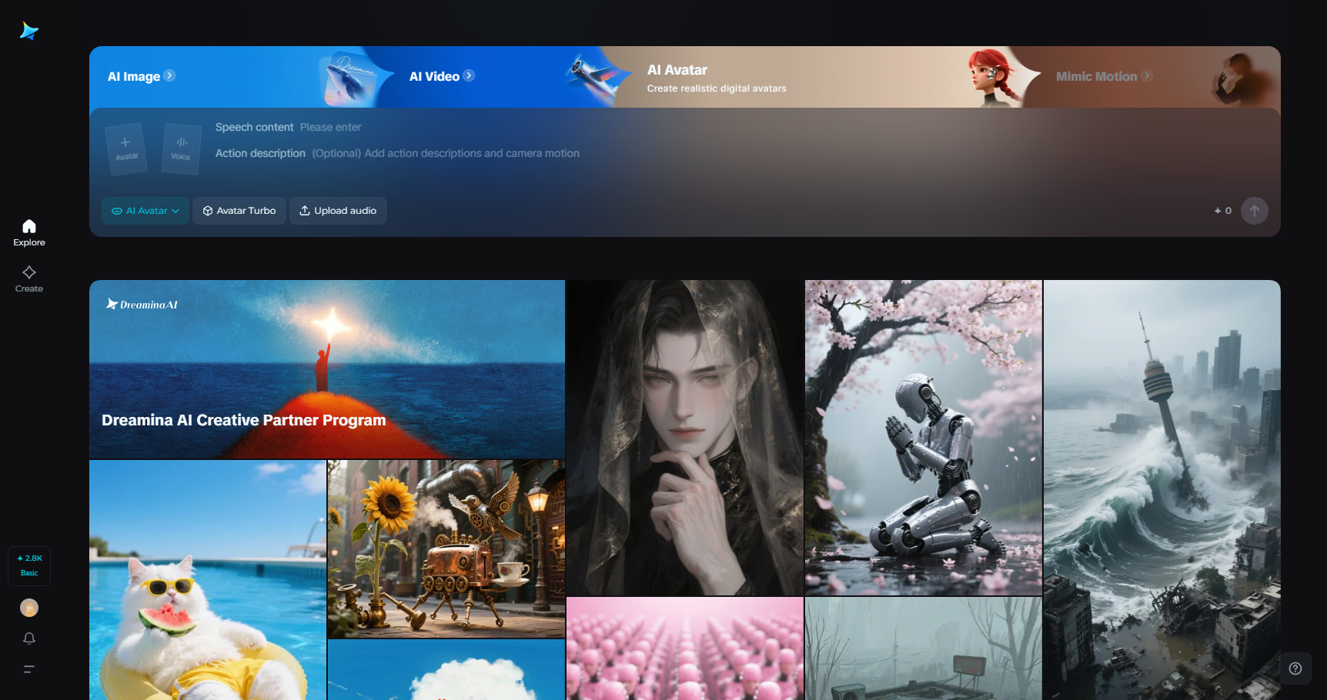Add an avatar with the plus card

(x=126, y=149)
